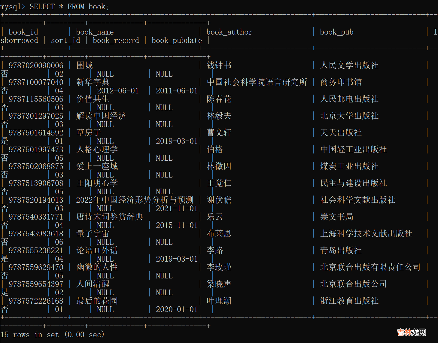Click publisher 天天出版社

point(341,133)
